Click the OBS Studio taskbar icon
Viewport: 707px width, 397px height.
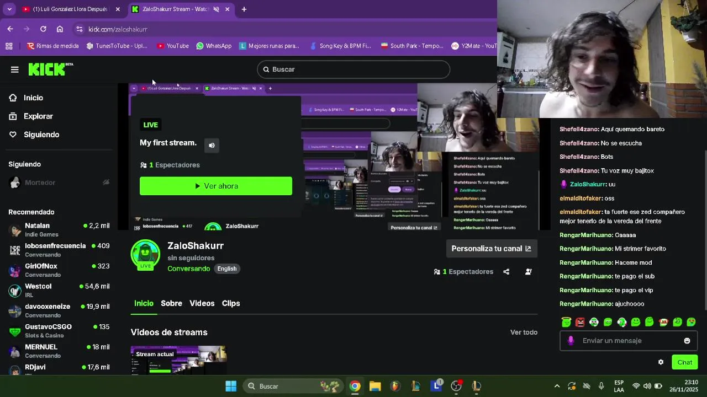[456, 386]
